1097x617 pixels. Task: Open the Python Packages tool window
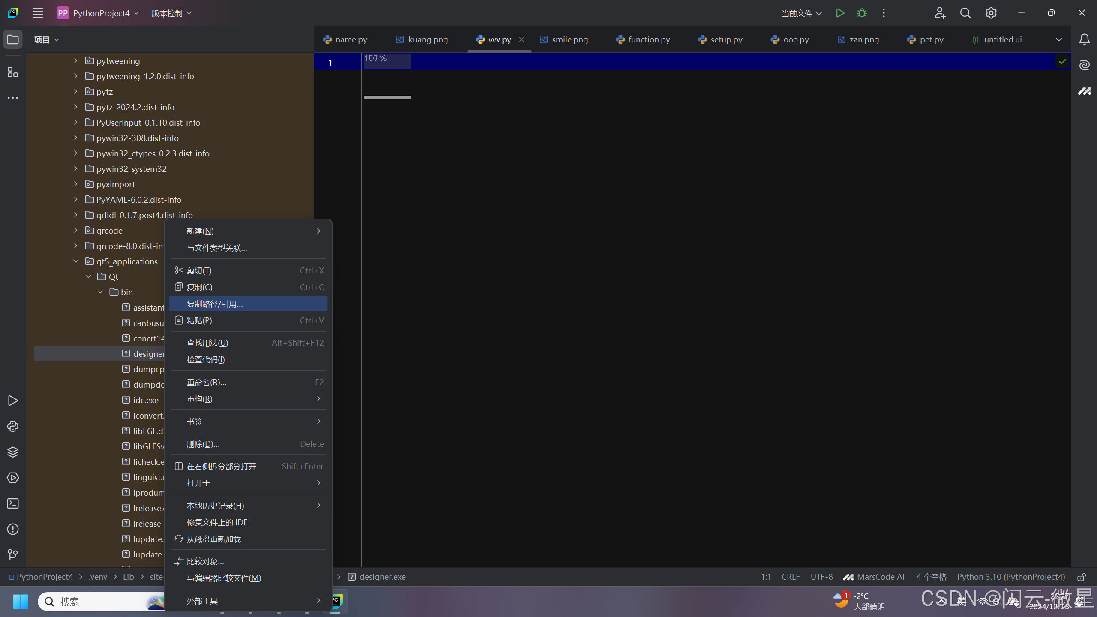tap(13, 452)
